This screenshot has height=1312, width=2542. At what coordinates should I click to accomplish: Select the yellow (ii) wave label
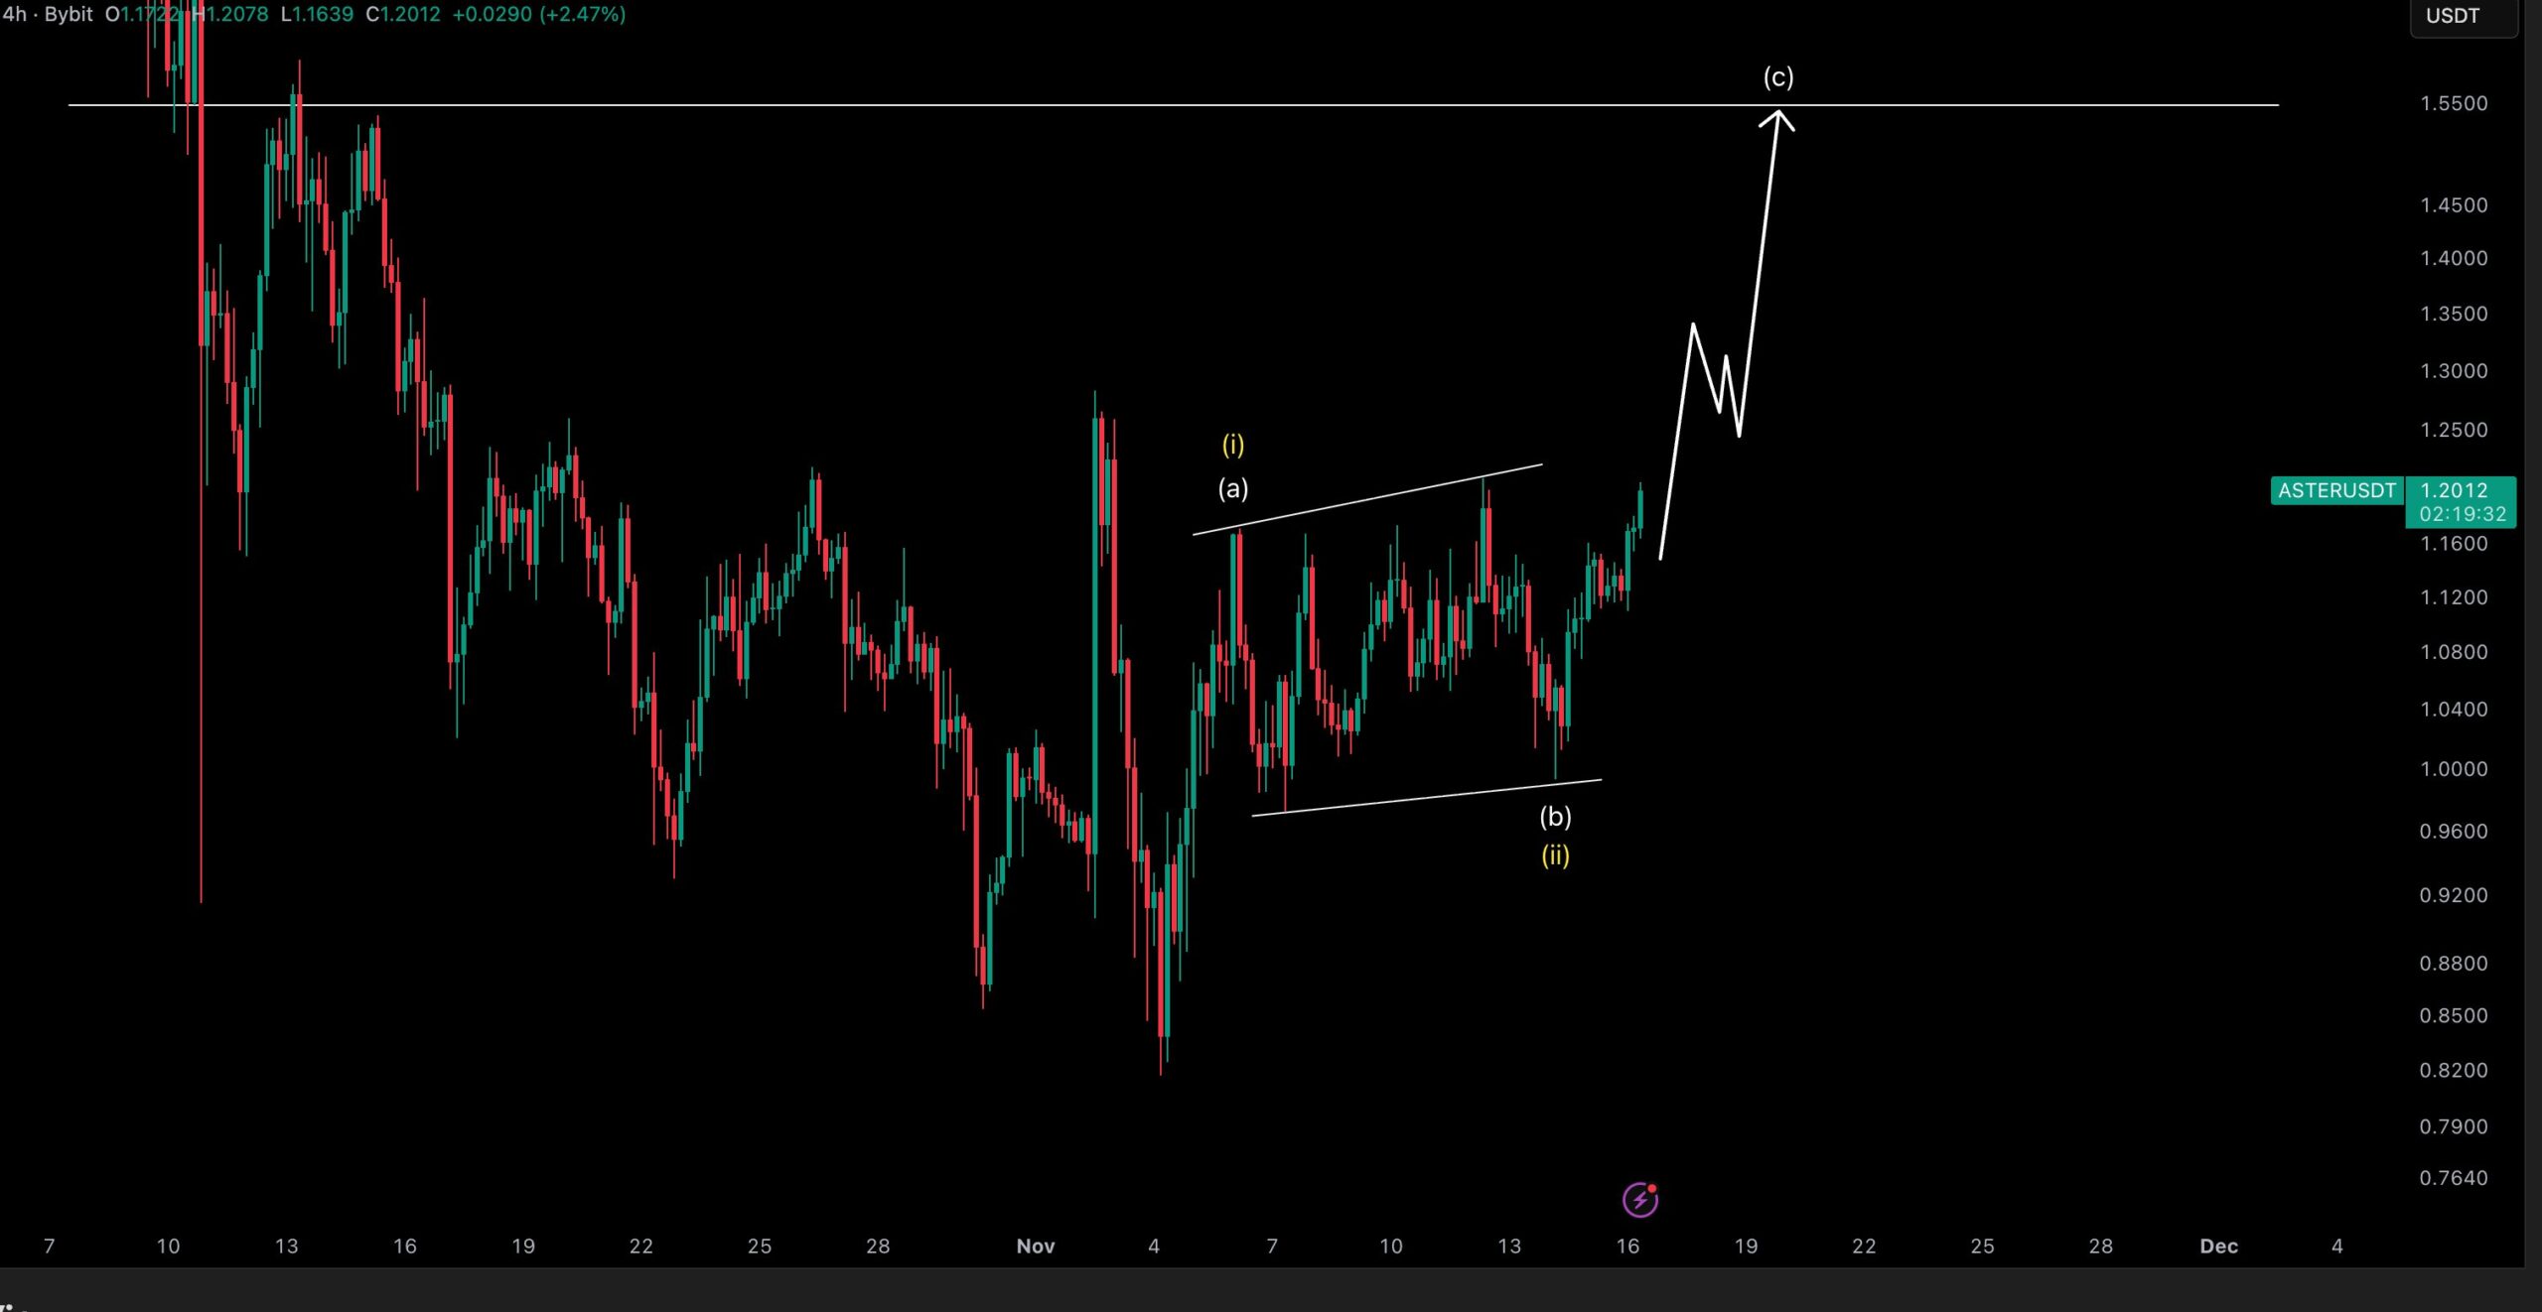pos(1554,854)
